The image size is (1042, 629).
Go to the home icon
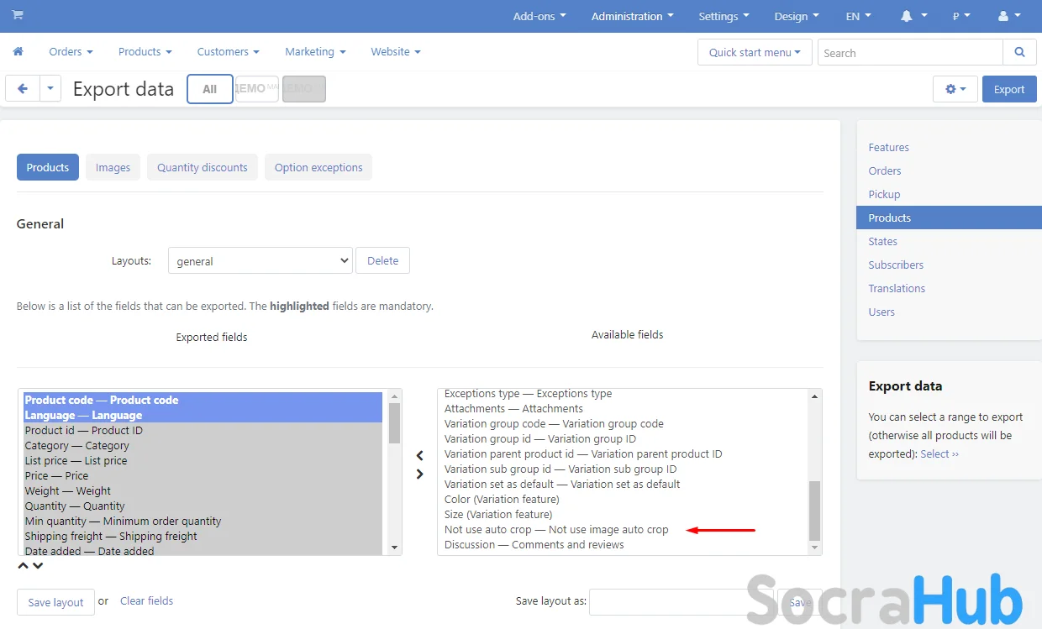pyautogui.click(x=18, y=51)
